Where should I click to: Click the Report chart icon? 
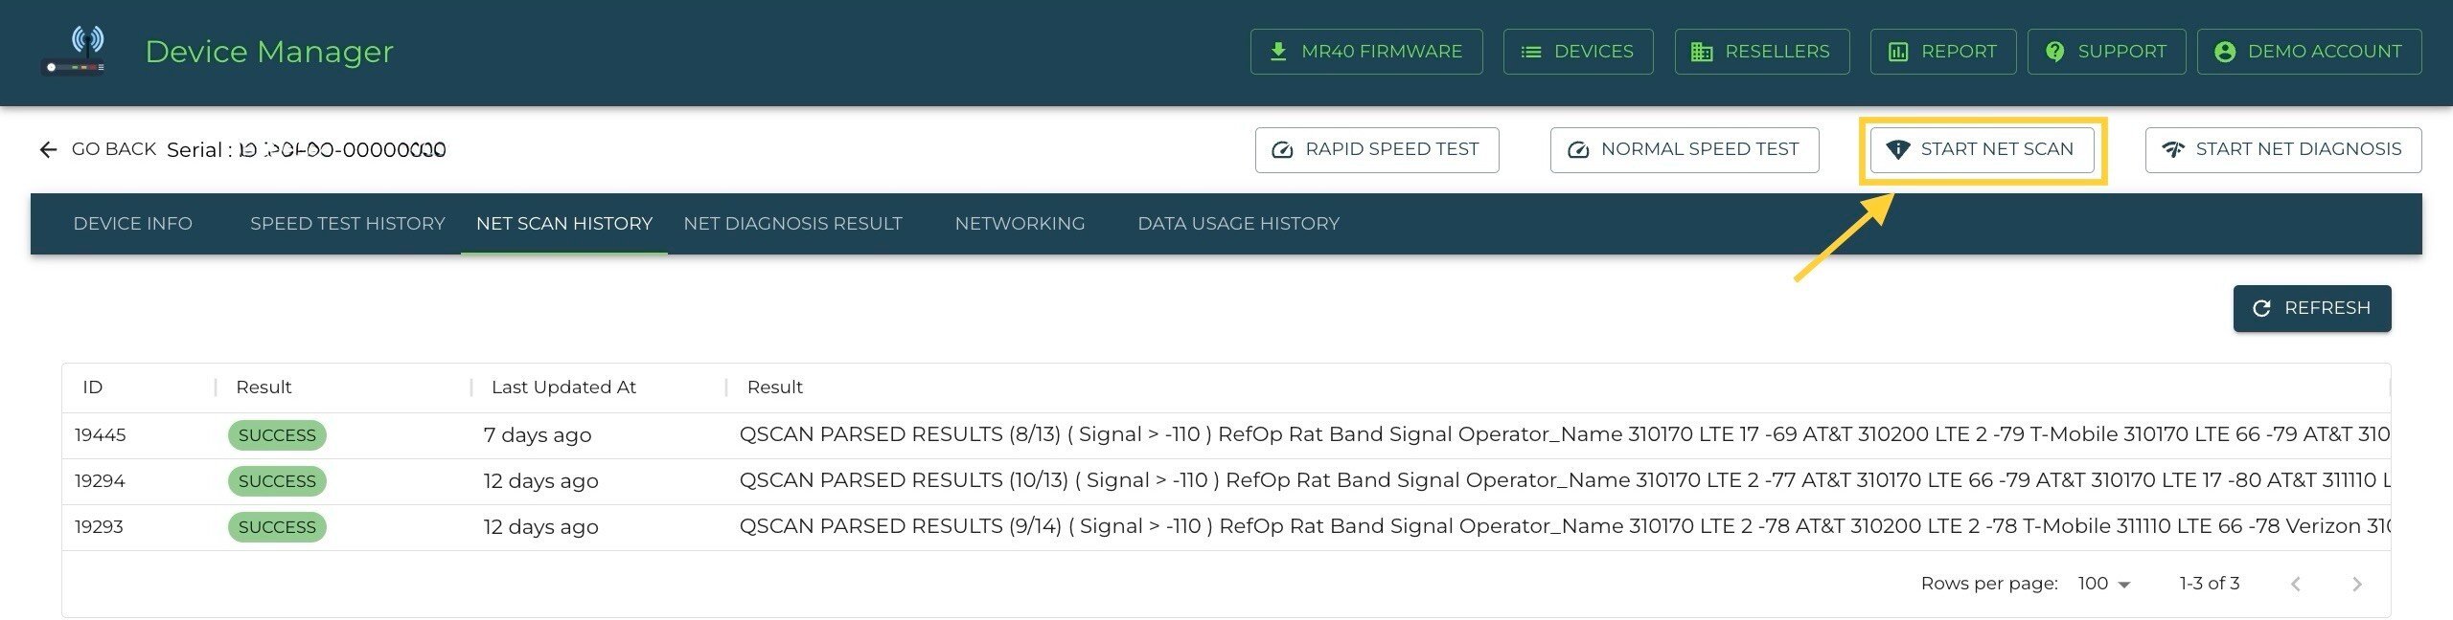coord(1898,52)
